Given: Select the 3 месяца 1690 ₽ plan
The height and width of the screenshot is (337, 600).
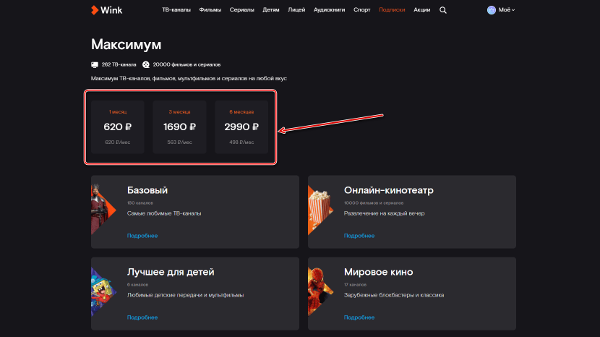Looking at the screenshot, I should point(180,127).
